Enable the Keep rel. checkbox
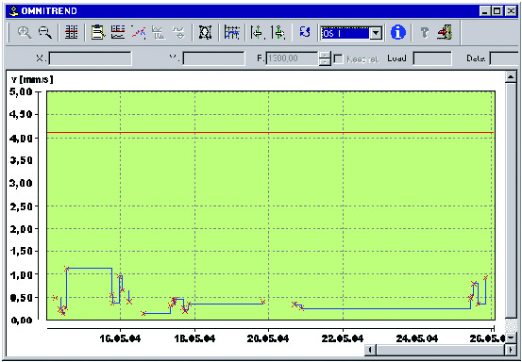 point(338,58)
